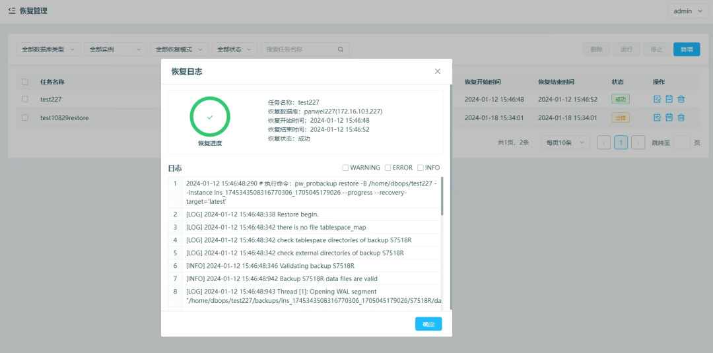Tick the checkbox for test227 row

click(25, 99)
